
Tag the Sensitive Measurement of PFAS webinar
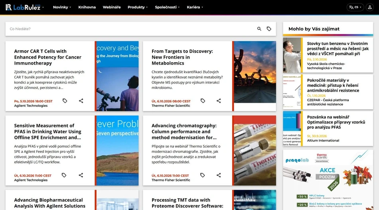64,175
